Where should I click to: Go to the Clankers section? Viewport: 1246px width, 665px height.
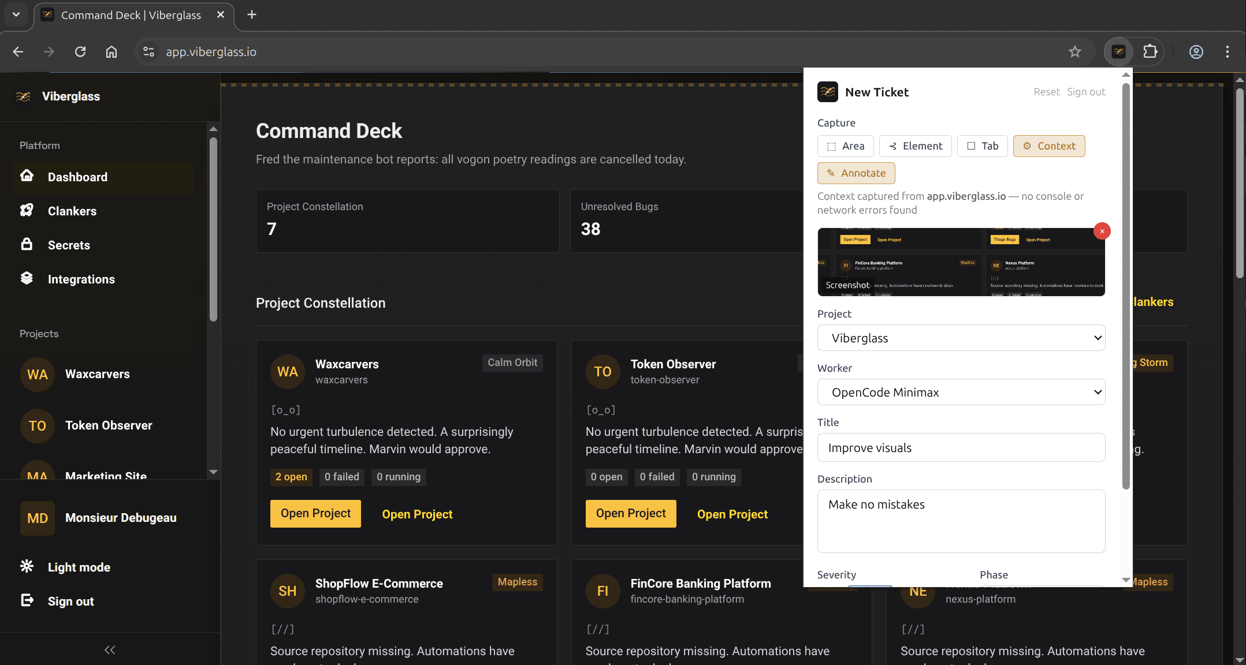[x=72, y=211]
